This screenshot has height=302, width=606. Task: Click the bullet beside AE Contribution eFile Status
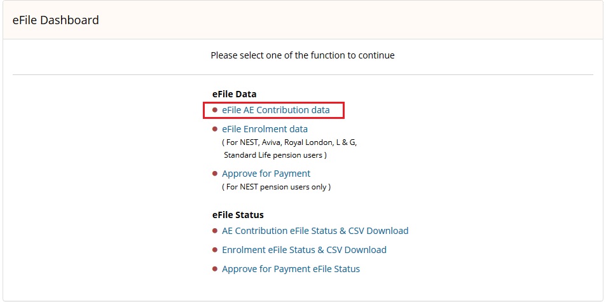tap(215, 231)
